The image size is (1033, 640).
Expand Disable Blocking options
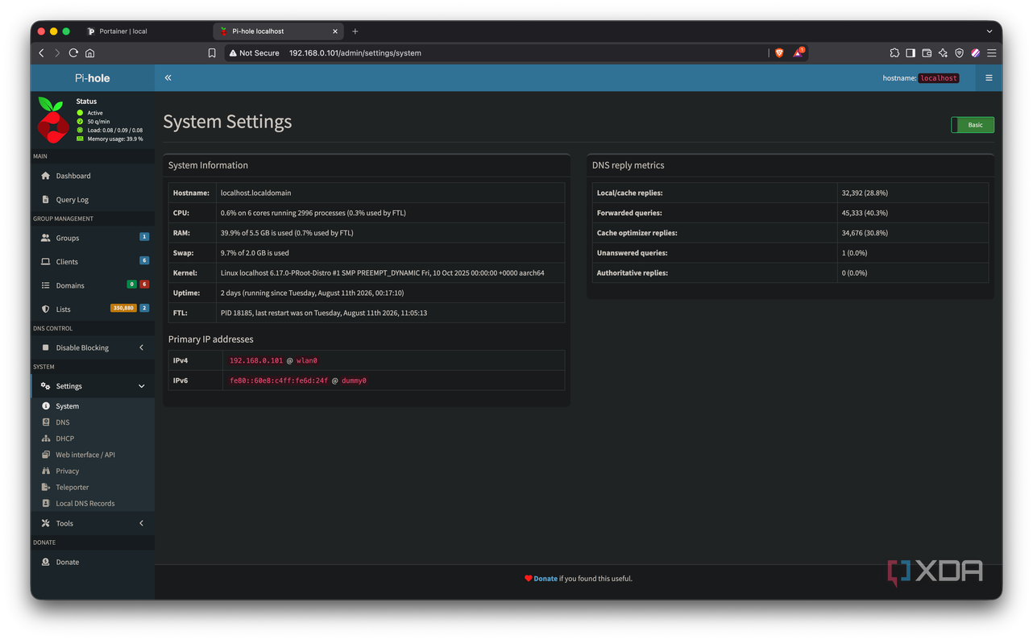(93, 347)
